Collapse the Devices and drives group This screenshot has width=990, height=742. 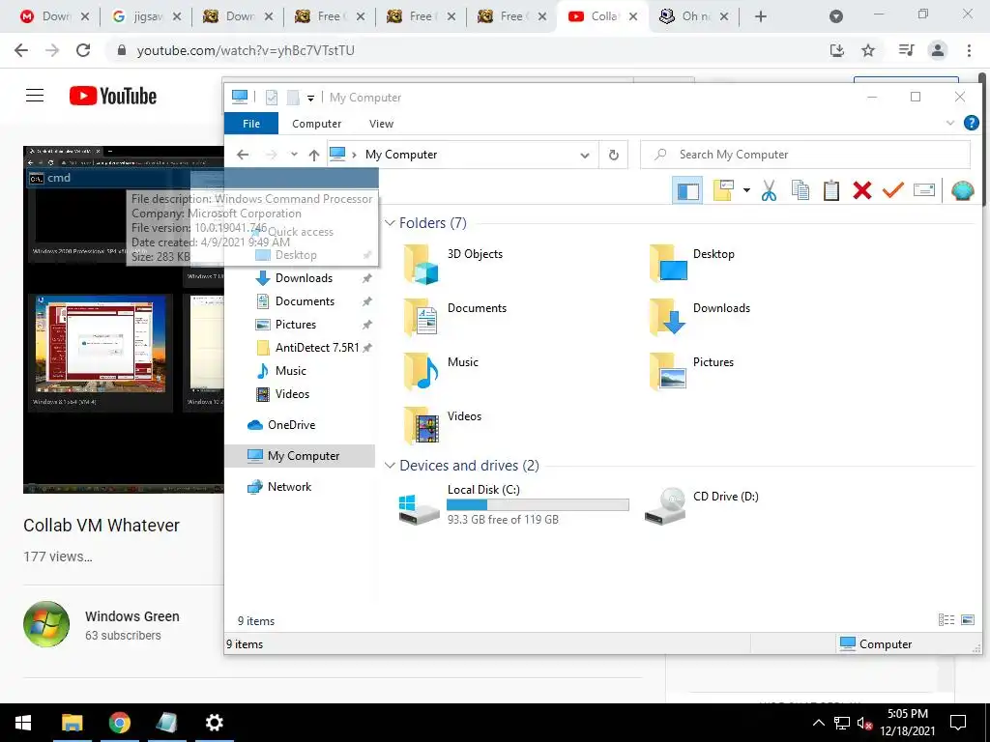391,466
